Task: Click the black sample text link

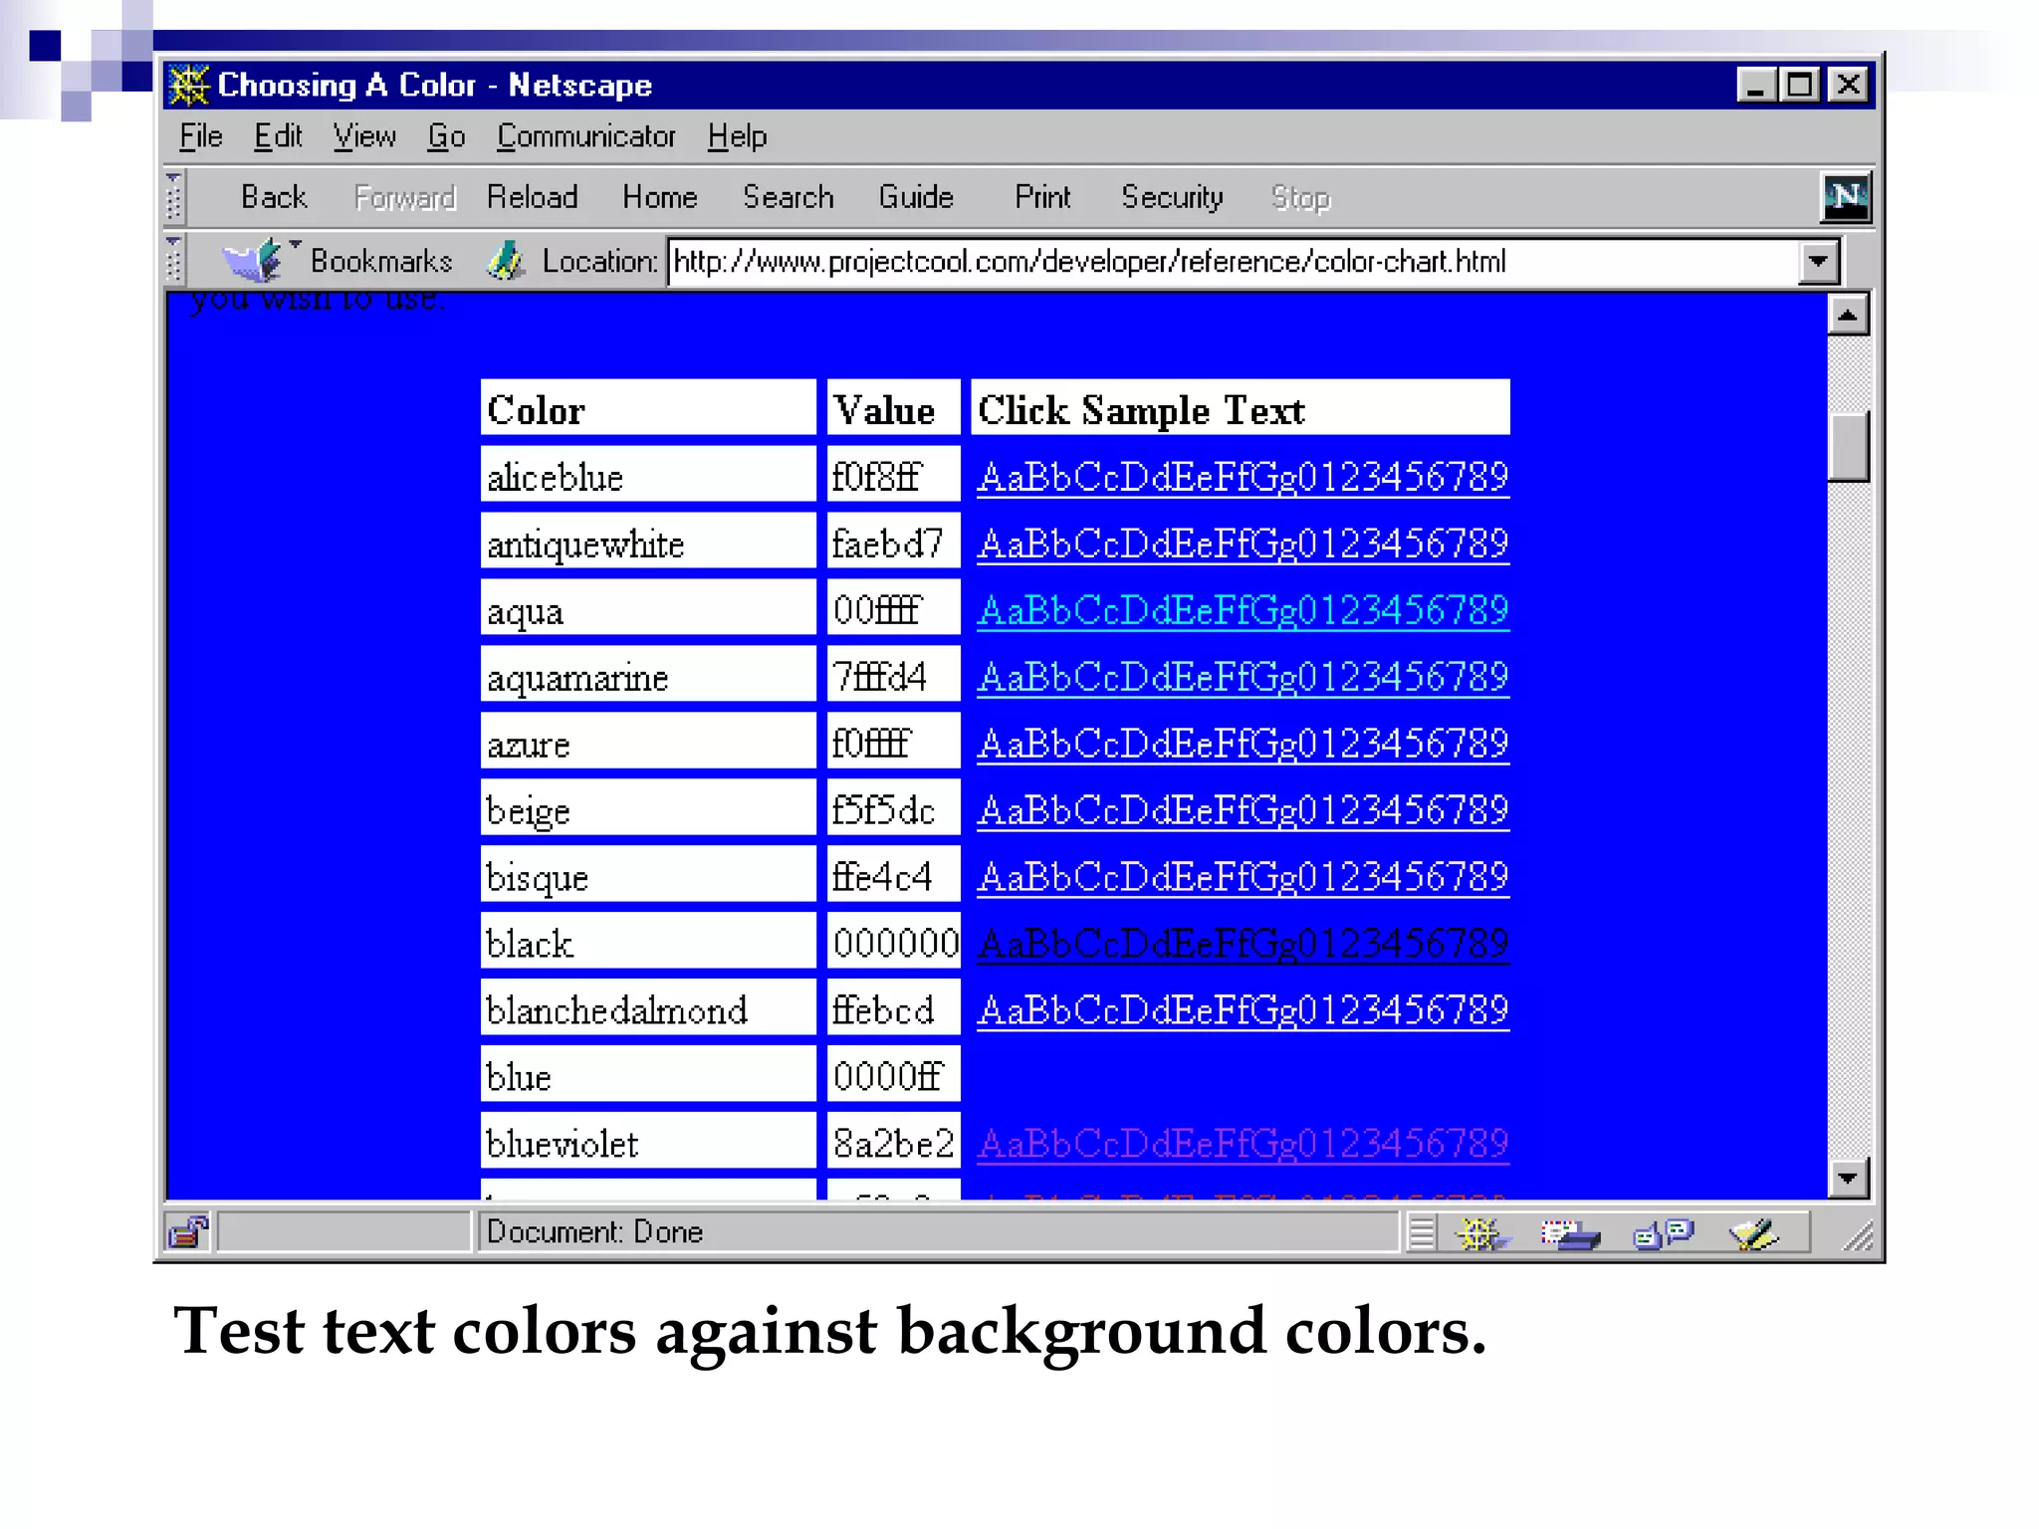Action: pos(1243,944)
